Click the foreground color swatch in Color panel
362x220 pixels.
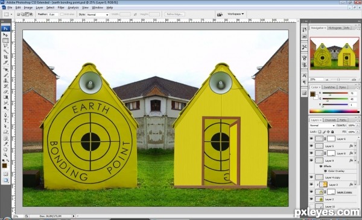313,94
